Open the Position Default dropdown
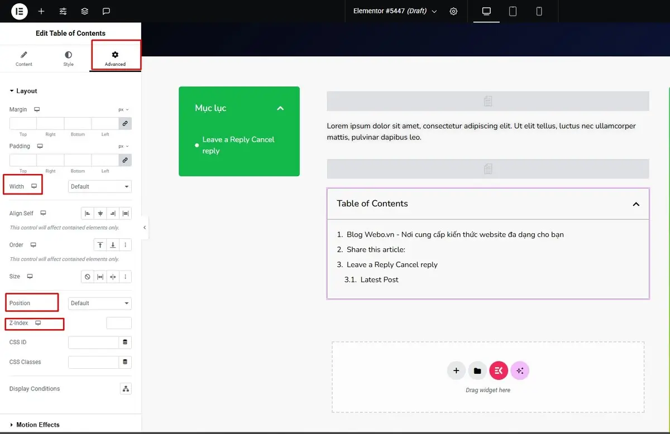The image size is (670, 434). pos(100,303)
